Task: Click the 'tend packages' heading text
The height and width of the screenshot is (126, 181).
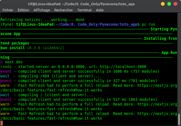Action: [x=15, y=43]
